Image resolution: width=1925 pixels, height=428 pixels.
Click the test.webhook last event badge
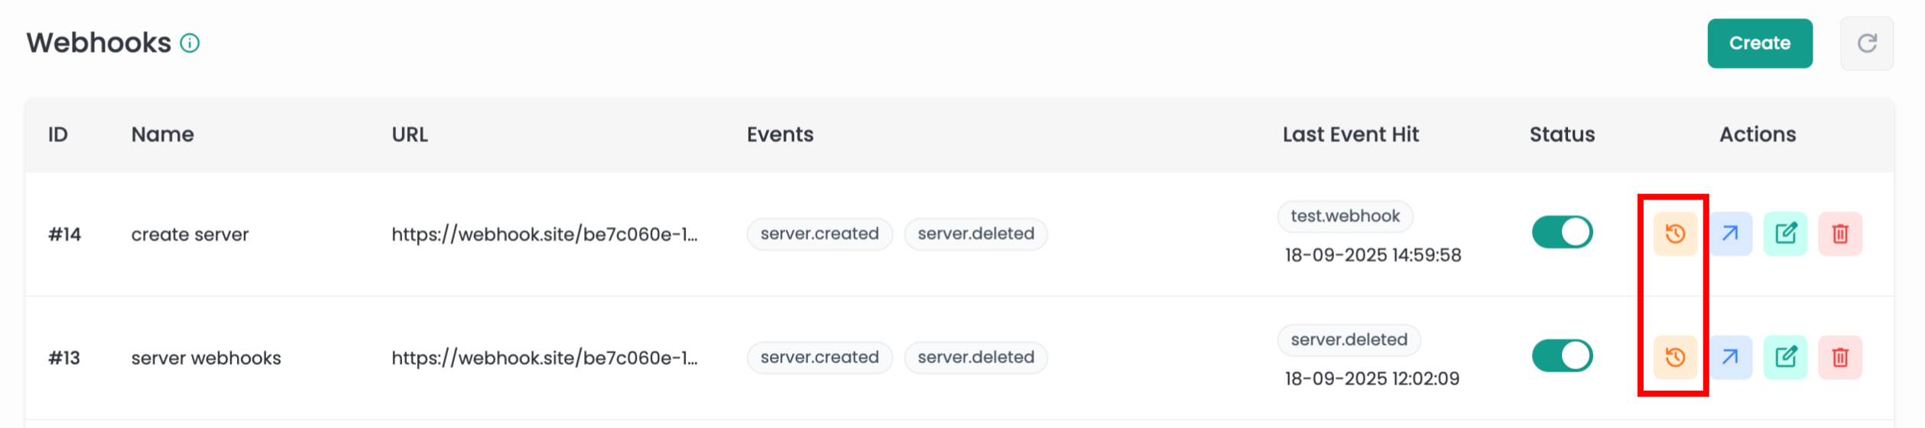click(x=1345, y=216)
